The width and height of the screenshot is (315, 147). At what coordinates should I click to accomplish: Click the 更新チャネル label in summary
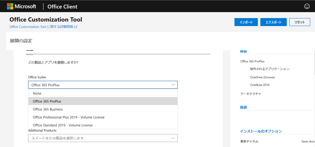click(249, 141)
